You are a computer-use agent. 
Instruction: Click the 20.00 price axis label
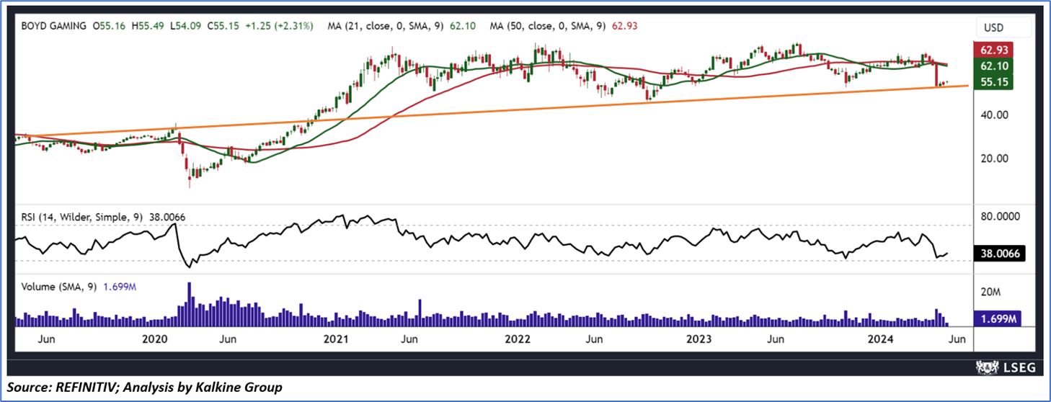[993, 158]
